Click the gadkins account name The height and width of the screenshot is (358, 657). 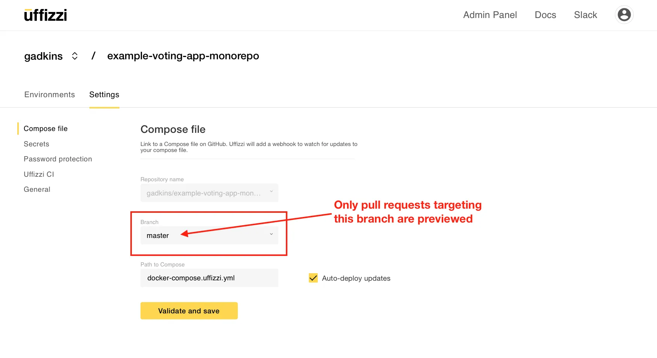[43, 56]
